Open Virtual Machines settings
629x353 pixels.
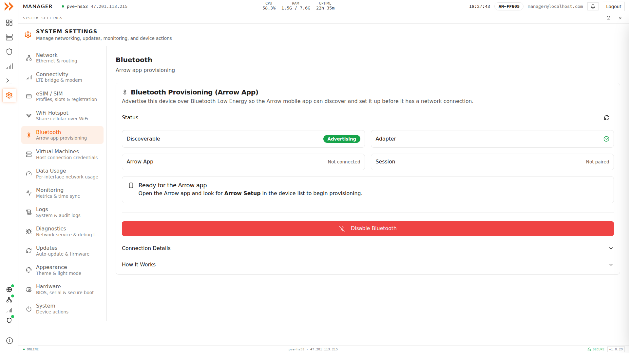point(62,154)
